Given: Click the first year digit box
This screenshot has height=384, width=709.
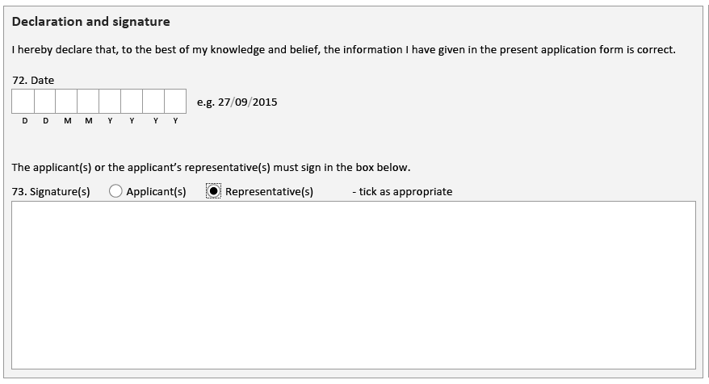Looking at the screenshot, I should (110, 102).
